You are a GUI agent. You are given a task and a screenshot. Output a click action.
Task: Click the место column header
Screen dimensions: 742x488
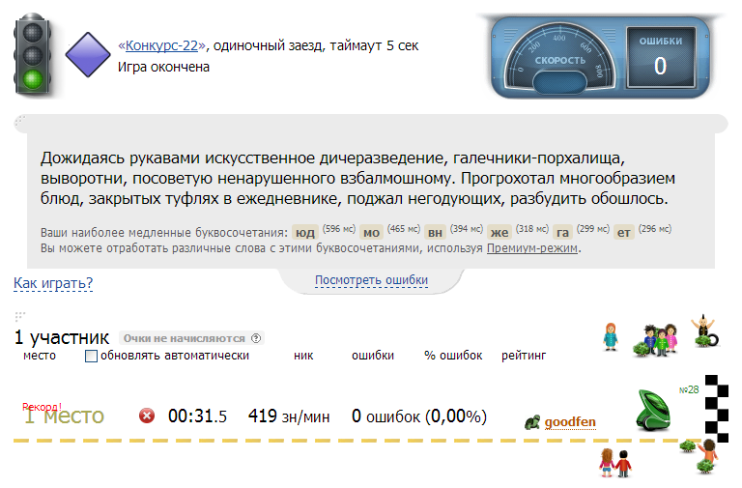coord(40,356)
